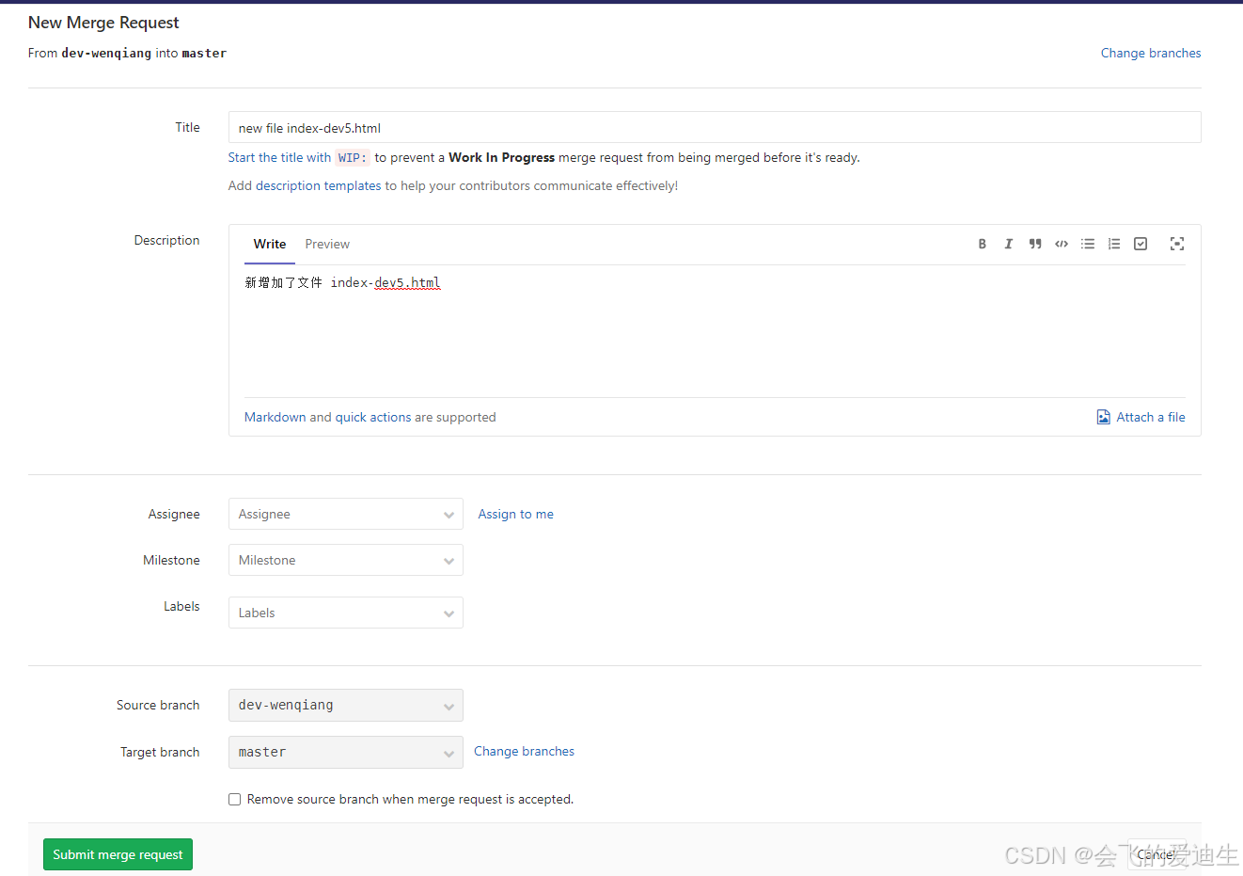
Task: Click Assign to me link
Action: 515,514
